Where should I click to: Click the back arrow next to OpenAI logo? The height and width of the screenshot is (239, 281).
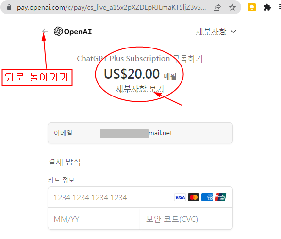[x=45, y=31]
